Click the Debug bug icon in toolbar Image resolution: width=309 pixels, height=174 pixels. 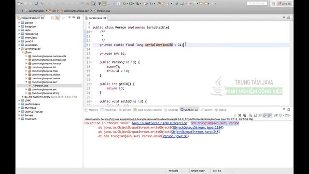(125, 3)
